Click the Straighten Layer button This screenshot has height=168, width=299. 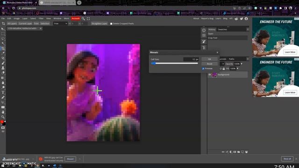tap(99, 24)
